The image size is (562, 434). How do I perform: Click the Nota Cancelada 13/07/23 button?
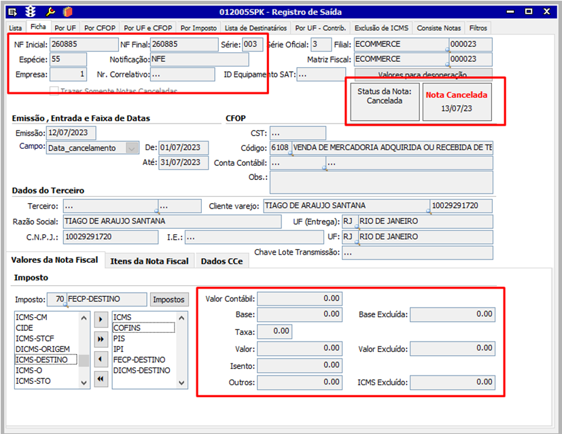point(457,102)
